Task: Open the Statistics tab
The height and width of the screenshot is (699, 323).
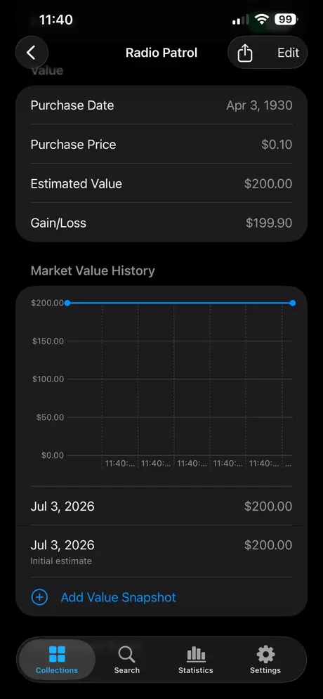Action: [x=196, y=660]
